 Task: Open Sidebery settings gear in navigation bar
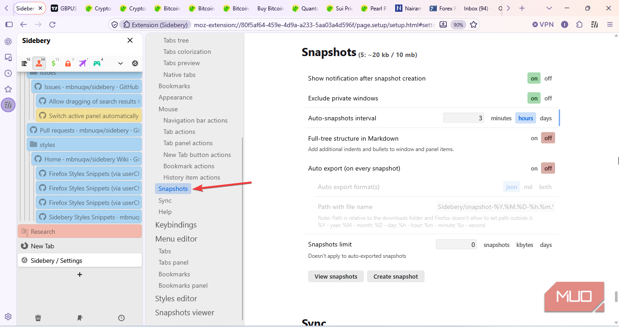[x=135, y=63]
